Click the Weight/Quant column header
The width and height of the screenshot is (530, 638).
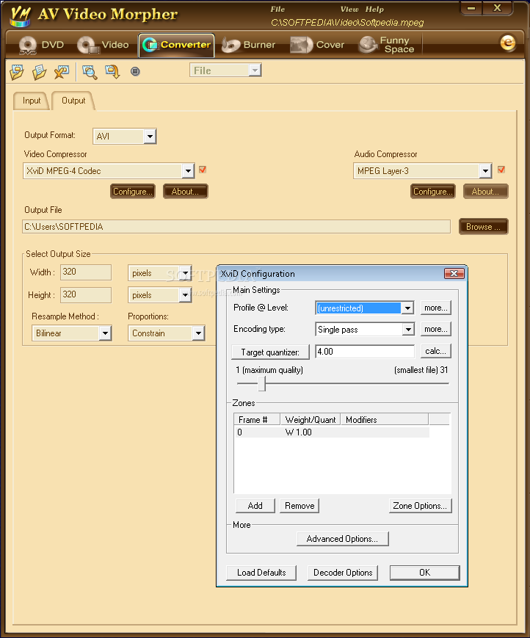(x=311, y=419)
